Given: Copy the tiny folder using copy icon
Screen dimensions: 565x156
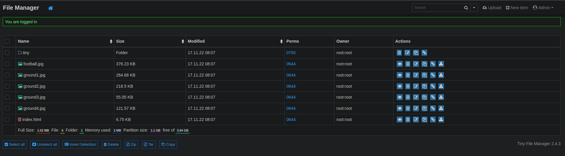Looking at the screenshot, I should [x=416, y=53].
